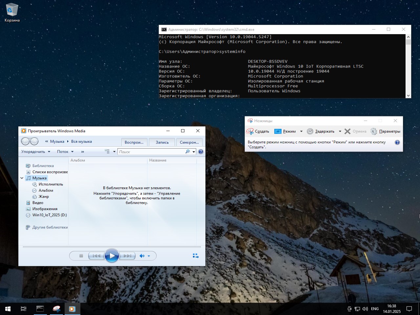Image resolution: width=420 pixels, height=315 pixels.
Task: Open the Синхрон... tab
Action: (189, 142)
